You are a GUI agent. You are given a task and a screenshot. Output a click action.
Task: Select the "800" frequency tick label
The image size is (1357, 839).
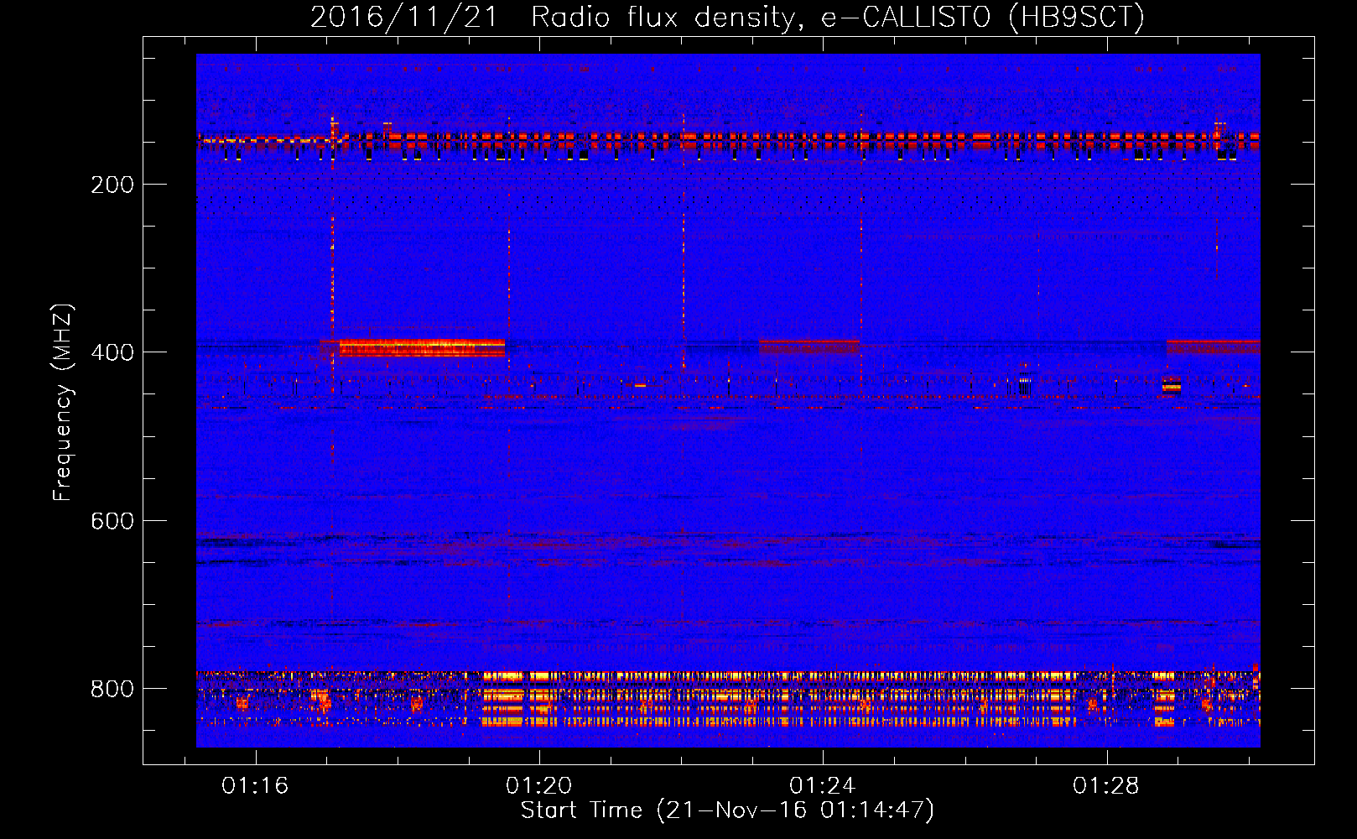112,689
